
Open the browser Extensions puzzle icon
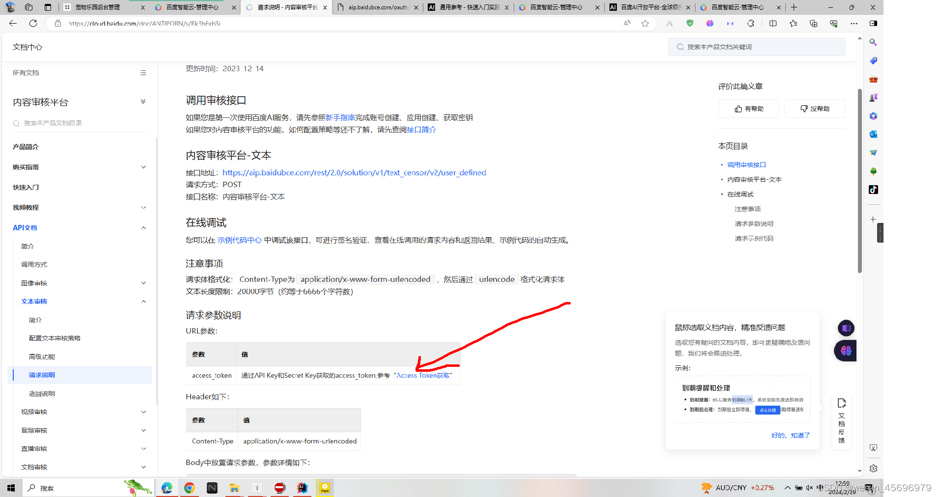[x=750, y=23]
